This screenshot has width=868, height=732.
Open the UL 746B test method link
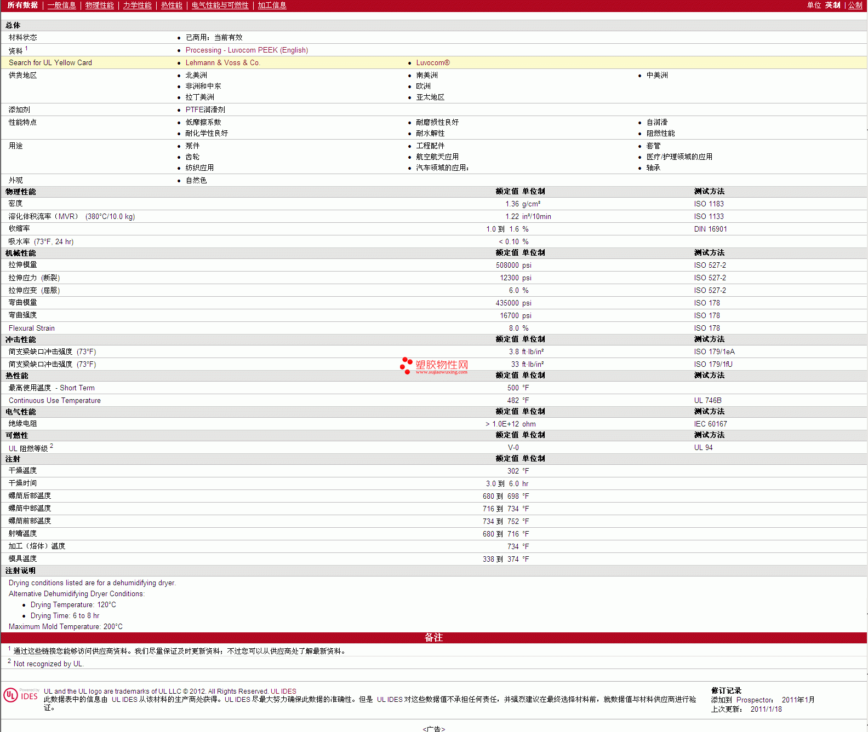click(x=707, y=401)
